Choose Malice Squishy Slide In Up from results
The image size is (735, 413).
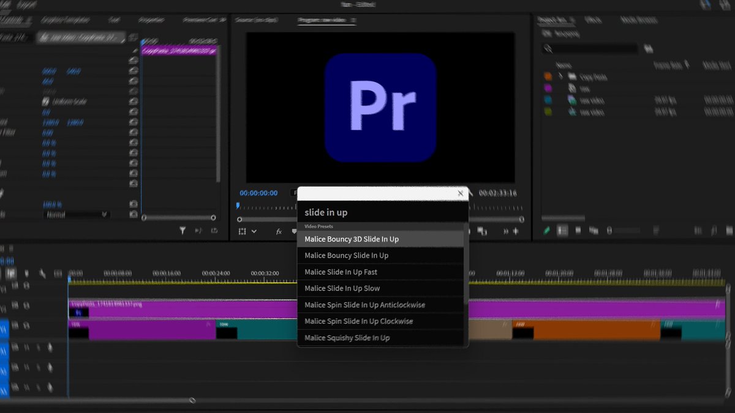pyautogui.click(x=347, y=337)
